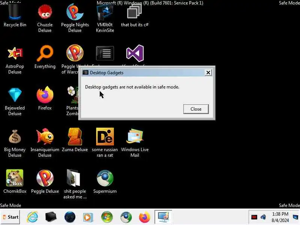The image size is (300, 225).
Task: Click the dark globe taskbar icon
Action: tap(70, 217)
